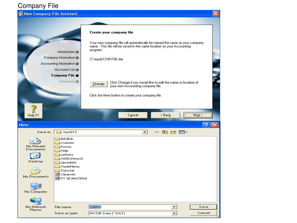Open the ToolsMenu folder
This screenshot has width=297, height=223.
67,167
